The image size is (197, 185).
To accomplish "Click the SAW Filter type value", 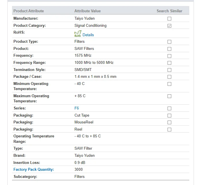I will coord(83,149).
